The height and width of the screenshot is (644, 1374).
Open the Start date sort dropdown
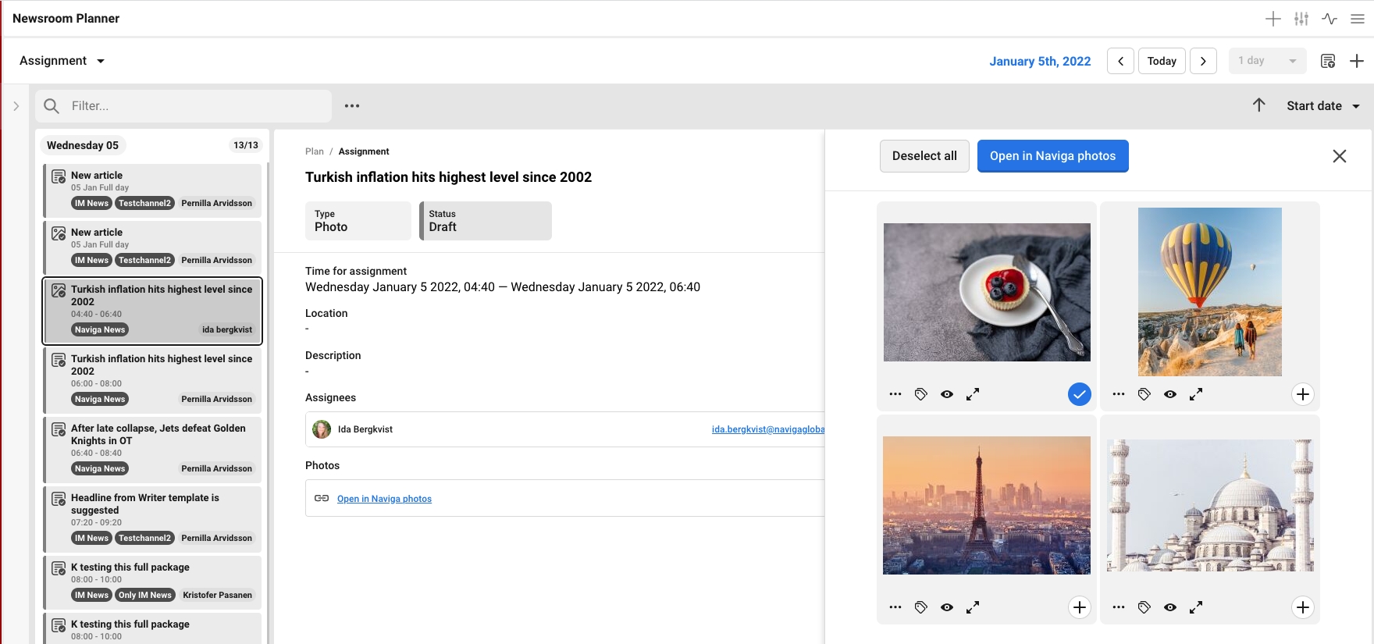pyautogui.click(x=1323, y=106)
